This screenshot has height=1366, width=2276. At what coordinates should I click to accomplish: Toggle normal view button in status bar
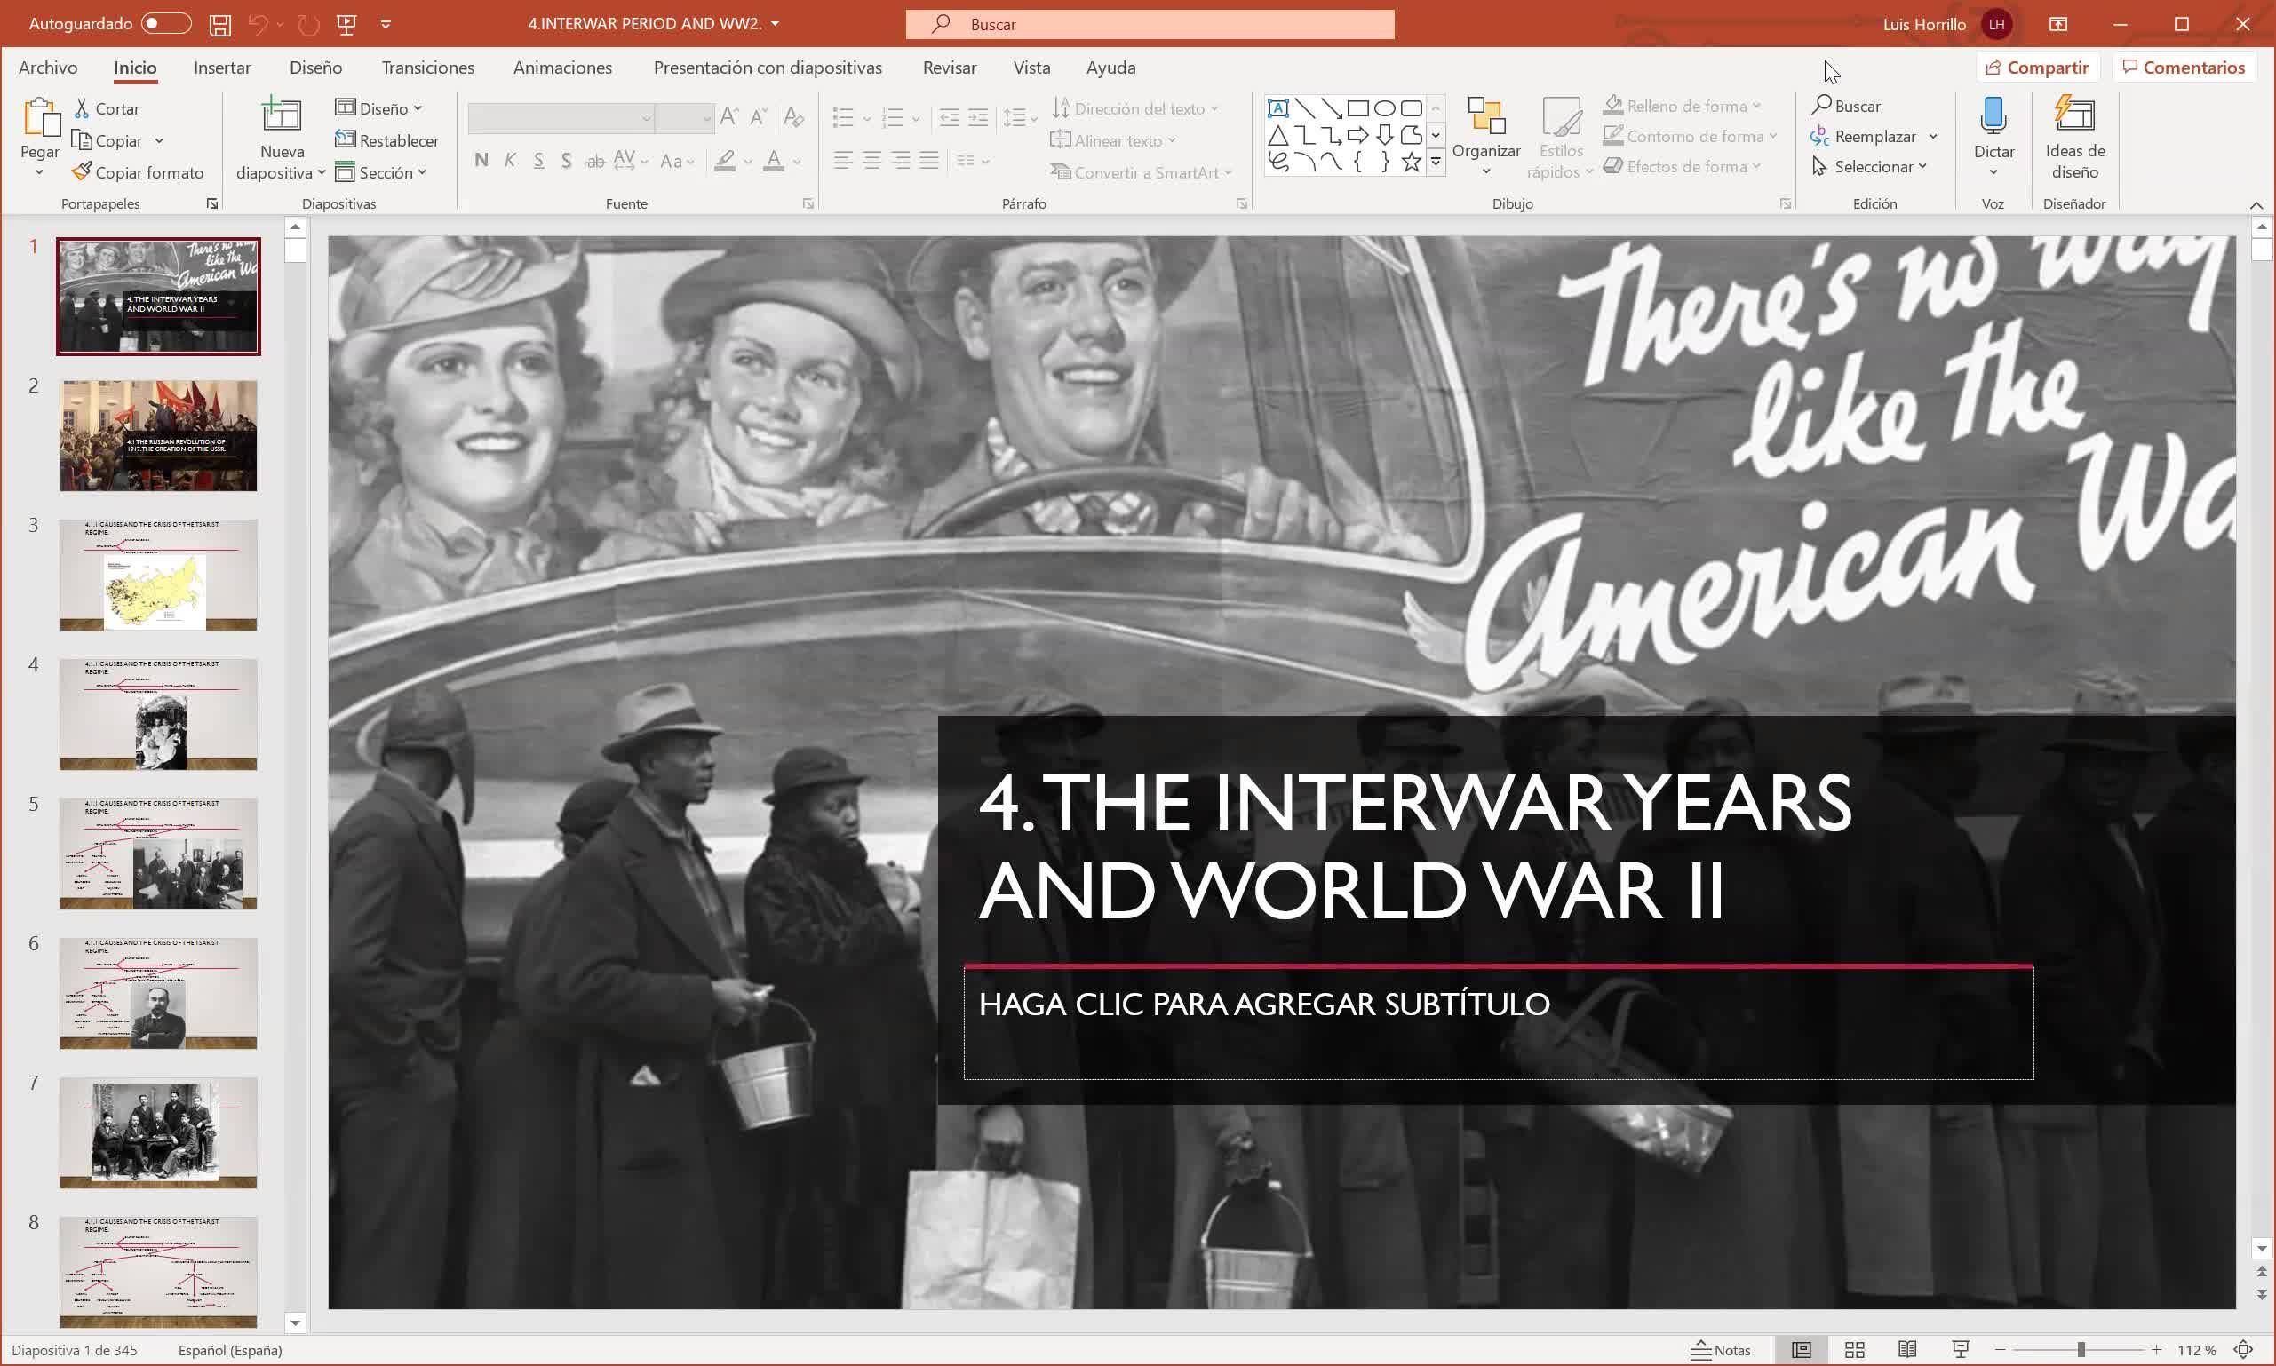(x=1801, y=1349)
